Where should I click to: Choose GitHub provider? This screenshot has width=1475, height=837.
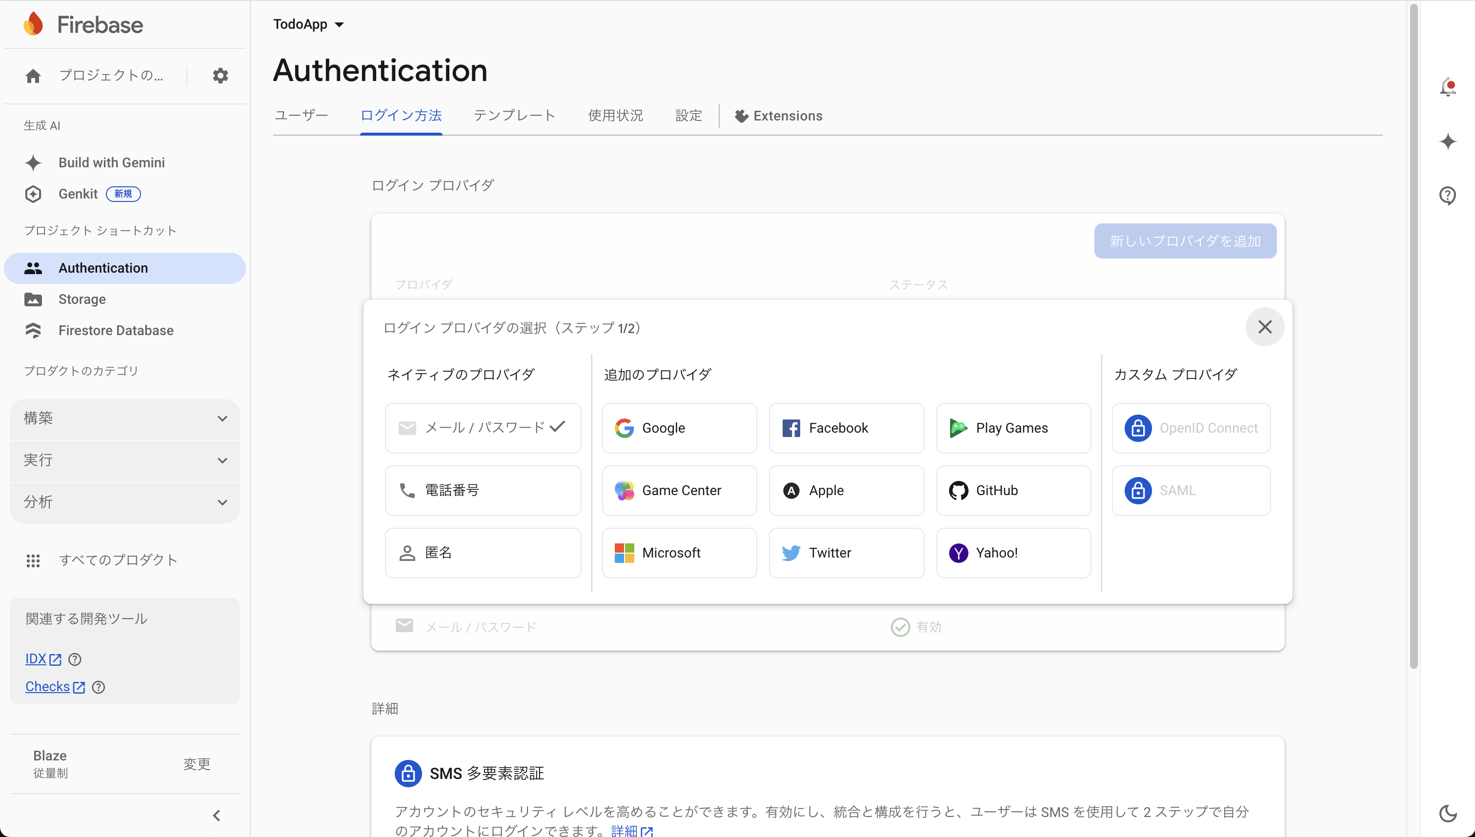pos(1013,490)
